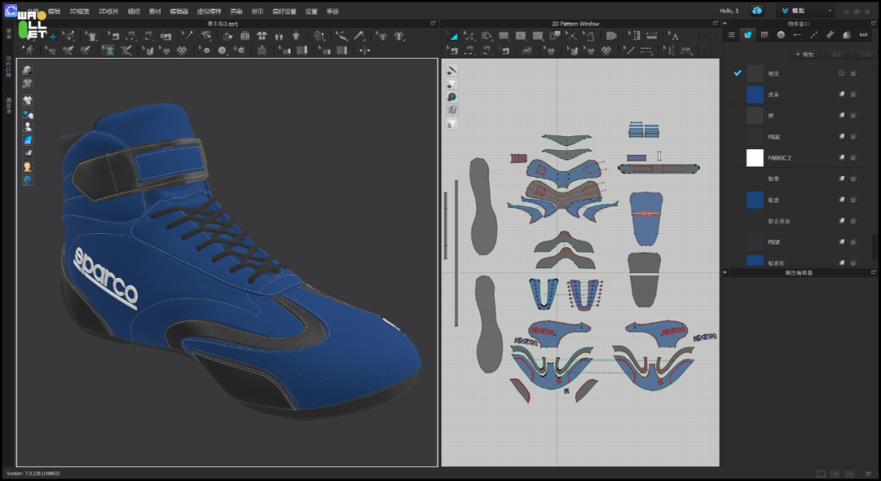Open the 模拟 mode dropdown
The height and width of the screenshot is (481, 881).
coord(804,11)
